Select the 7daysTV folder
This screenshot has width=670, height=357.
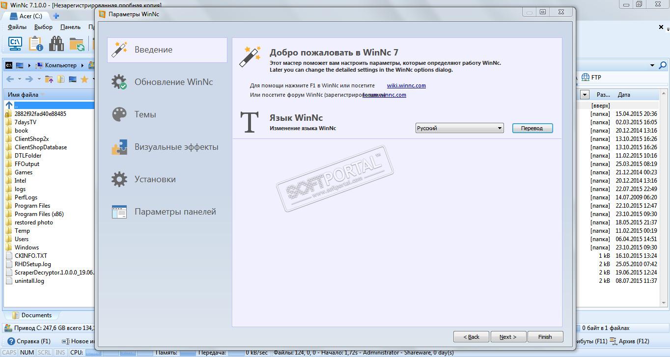tap(26, 122)
